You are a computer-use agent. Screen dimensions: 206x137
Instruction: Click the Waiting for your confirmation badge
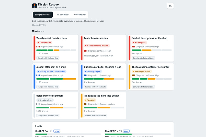click(x=51, y=71)
